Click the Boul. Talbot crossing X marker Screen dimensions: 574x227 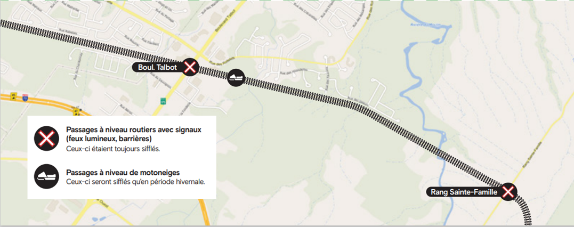pos(190,67)
